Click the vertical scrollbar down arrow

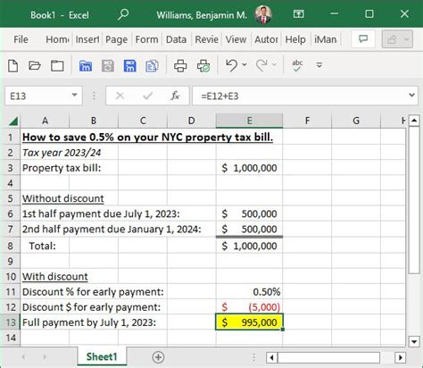(x=414, y=341)
